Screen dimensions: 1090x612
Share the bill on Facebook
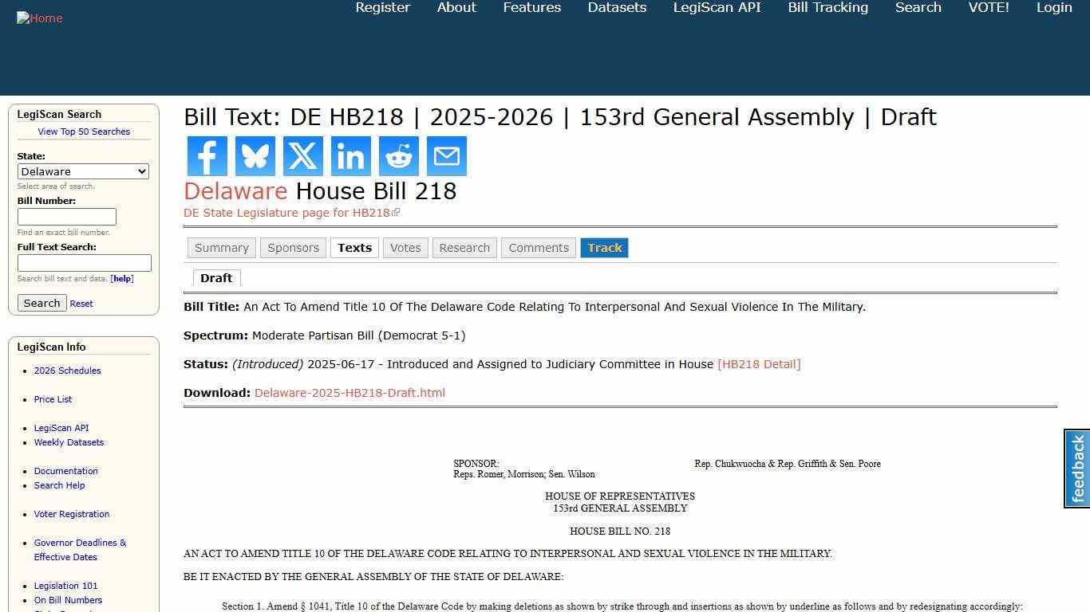click(x=207, y=156)
